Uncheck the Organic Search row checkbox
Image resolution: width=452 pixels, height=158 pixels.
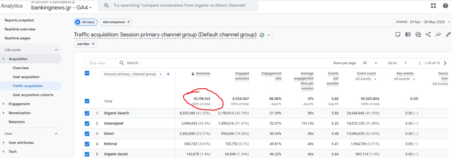[87, 113]
